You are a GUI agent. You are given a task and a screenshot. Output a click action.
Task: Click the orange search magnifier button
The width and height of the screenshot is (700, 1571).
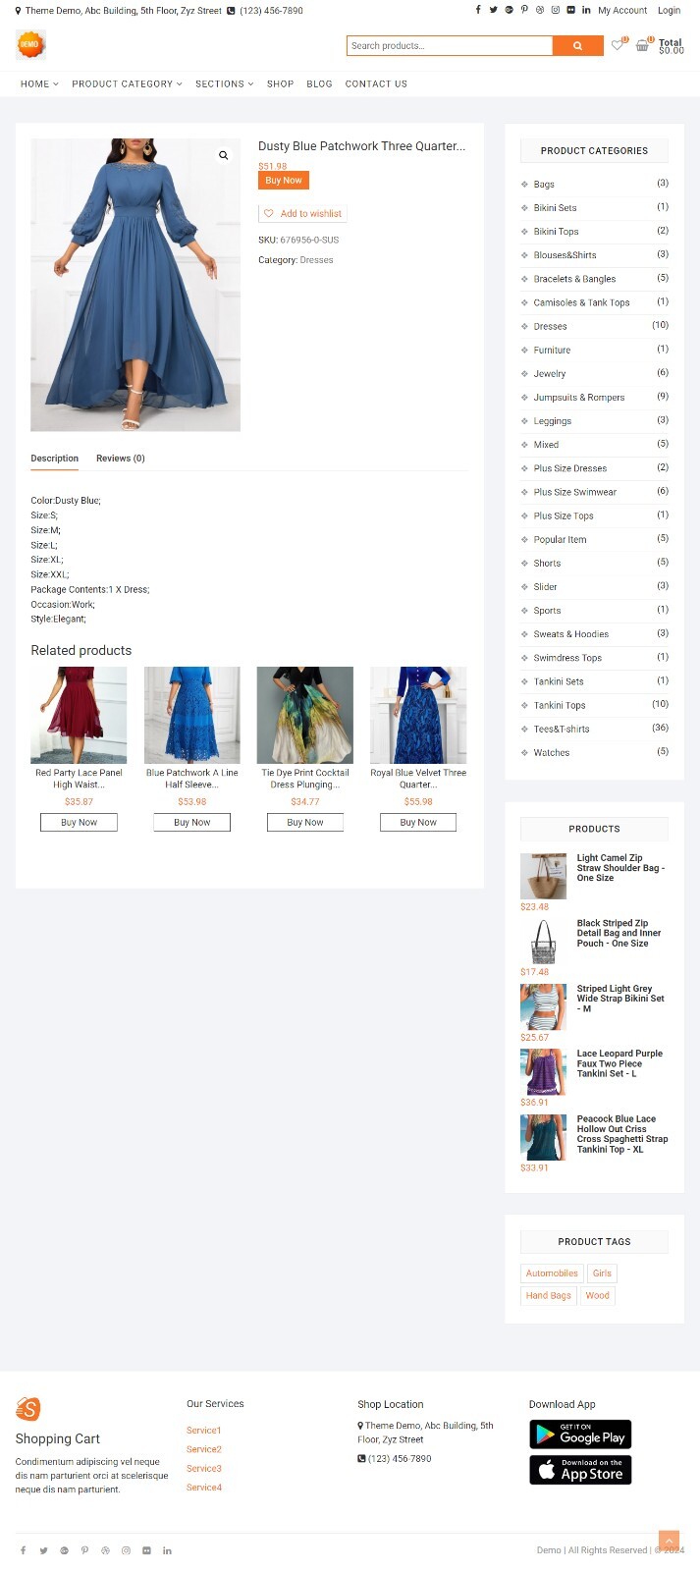click(577, 45)
